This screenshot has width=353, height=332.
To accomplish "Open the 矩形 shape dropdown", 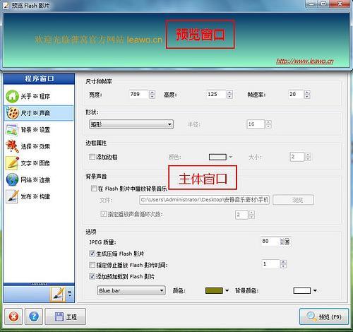I will point(131,124).
